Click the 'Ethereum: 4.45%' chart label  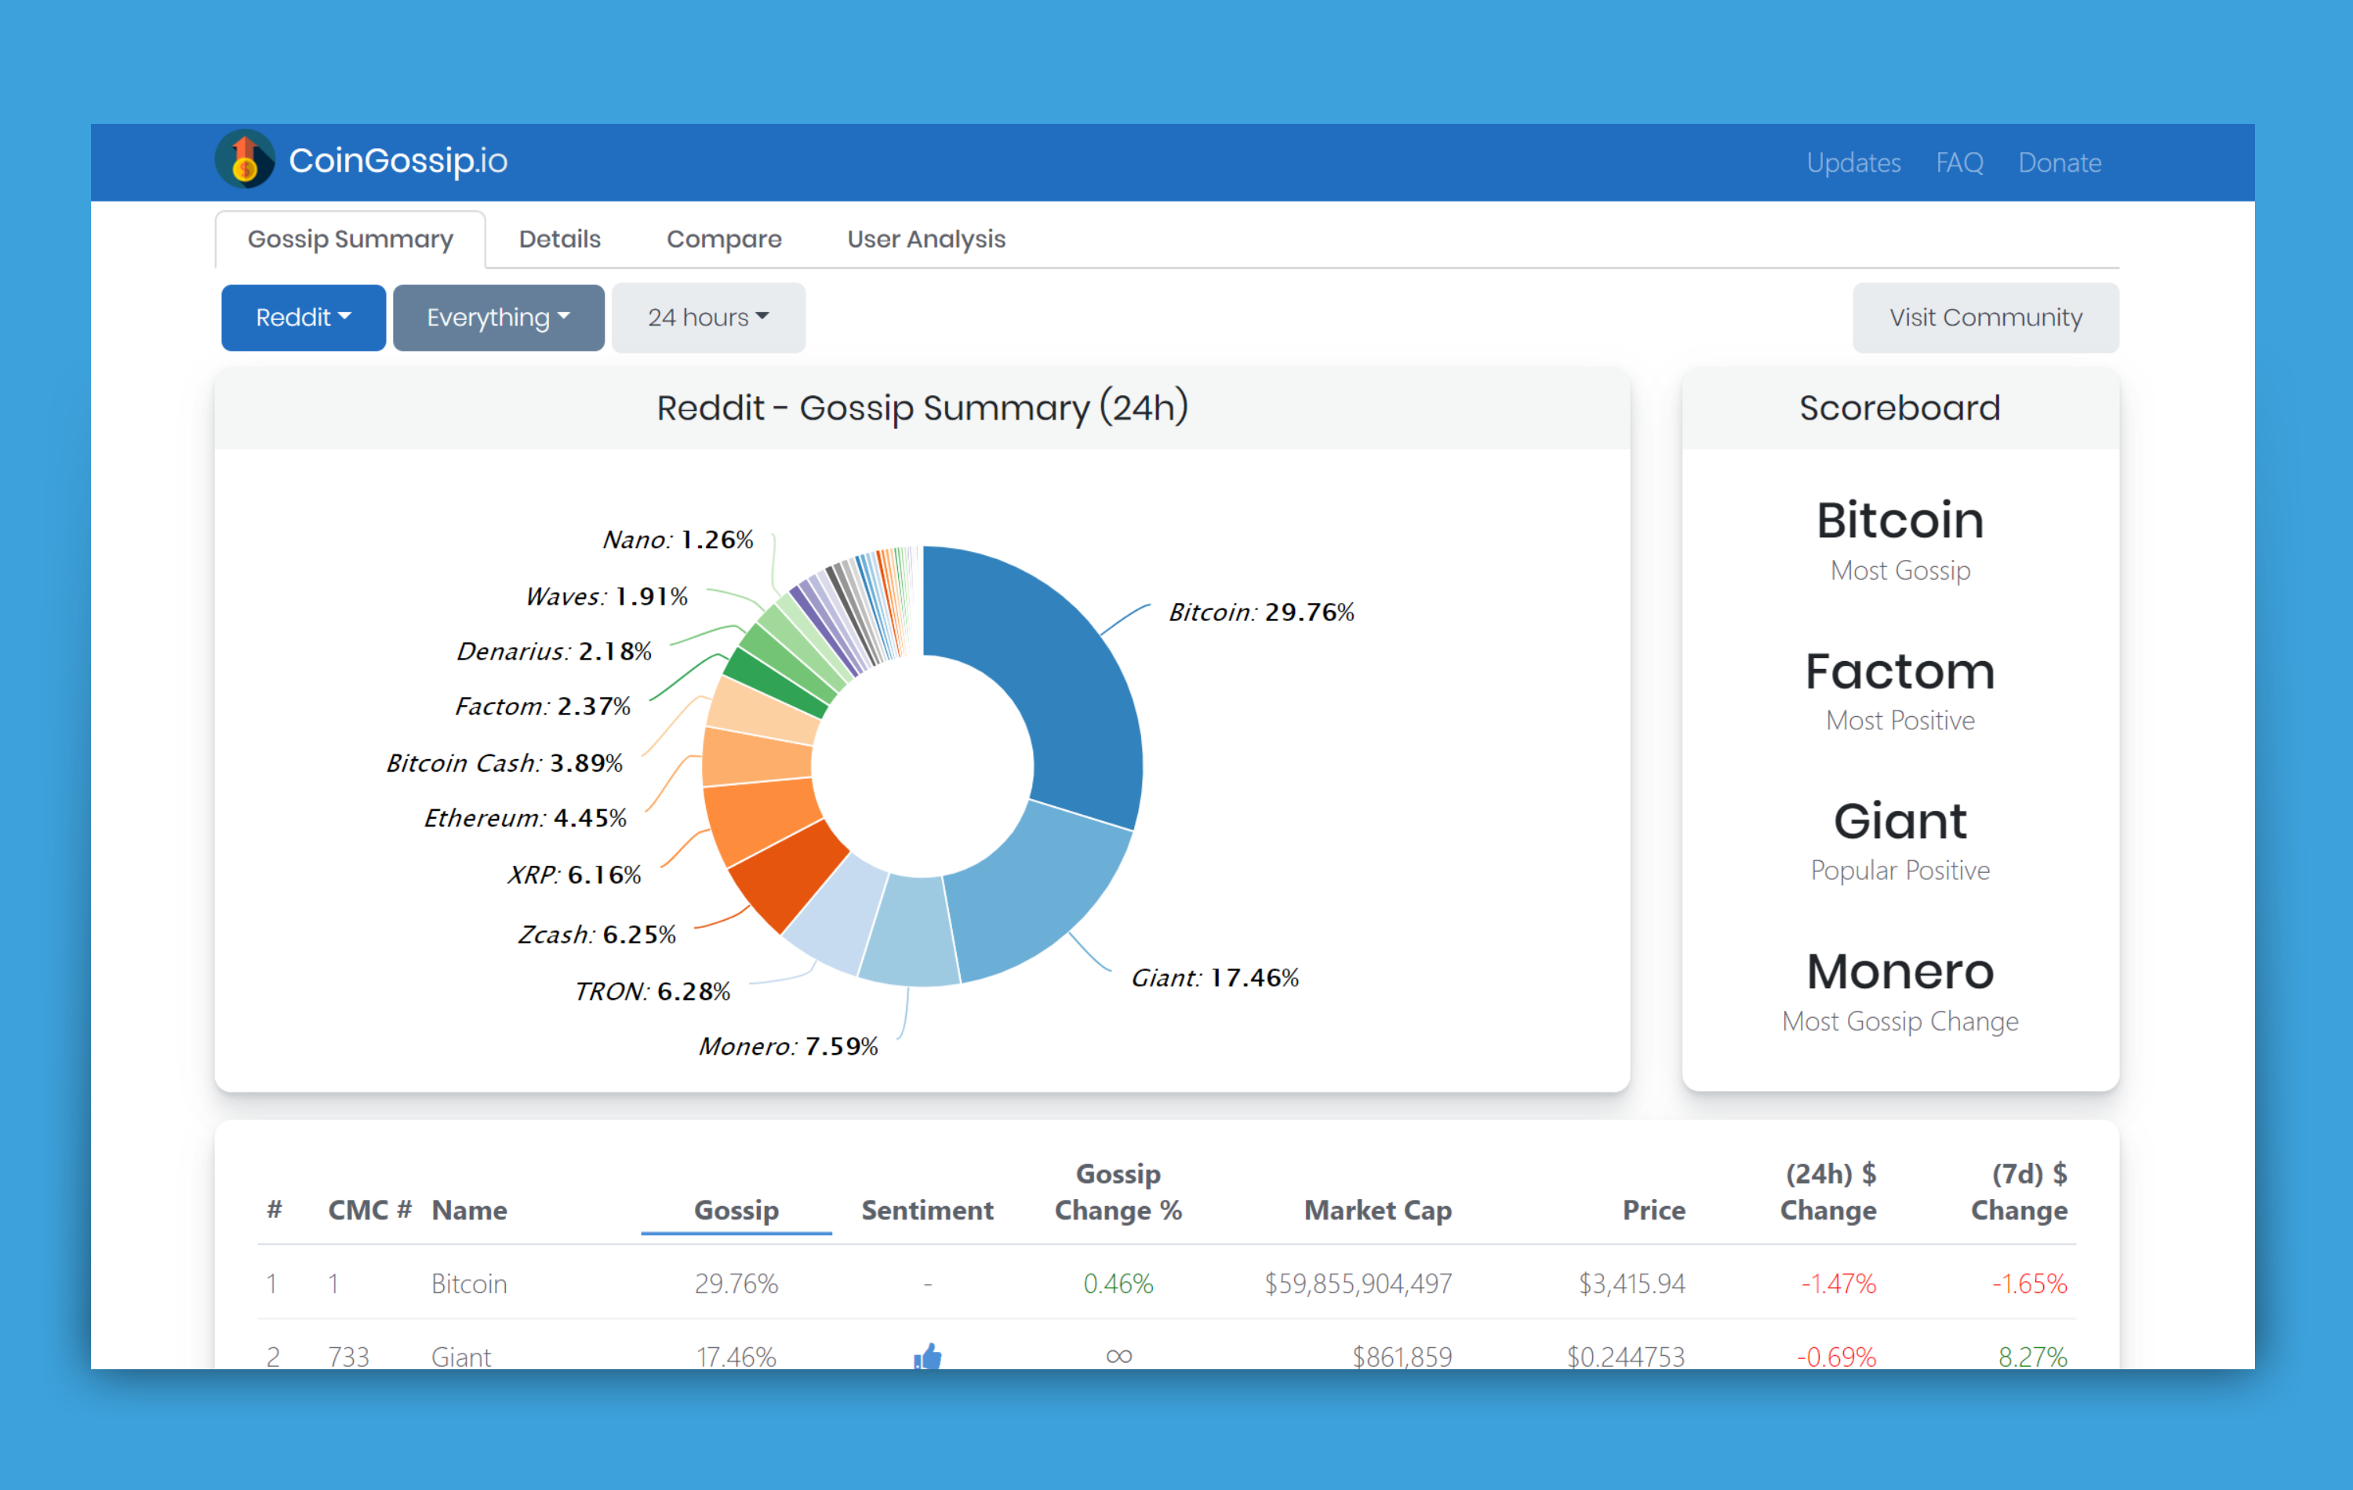click(525, 818)
